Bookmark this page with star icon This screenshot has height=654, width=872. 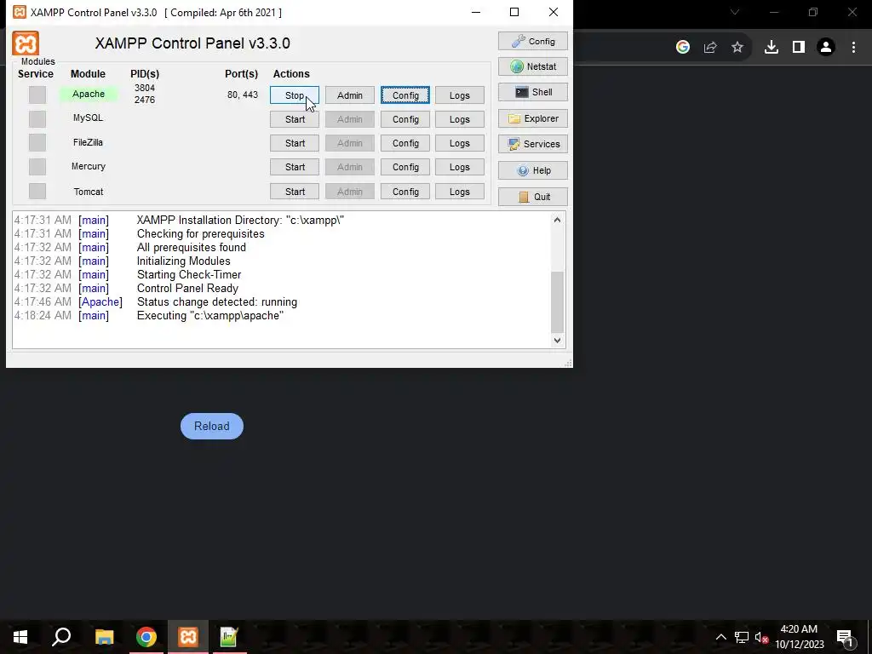point(737,47)
